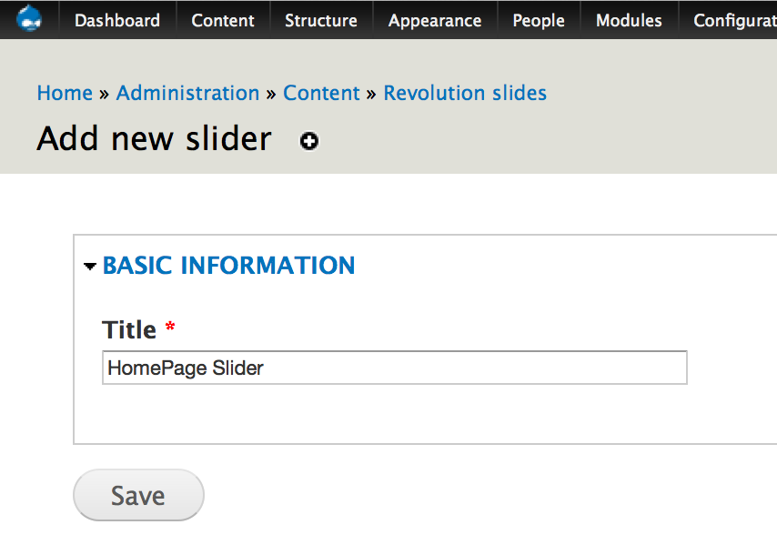
Task: Click the Drupal logo home icon
Action: [29, 19]
